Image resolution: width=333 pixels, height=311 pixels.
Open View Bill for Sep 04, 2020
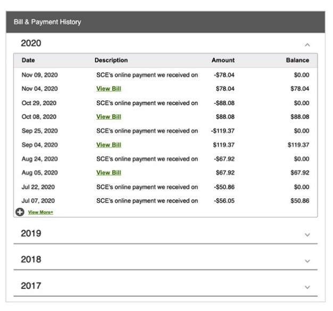pyautogui.click(x=109, y=145)
